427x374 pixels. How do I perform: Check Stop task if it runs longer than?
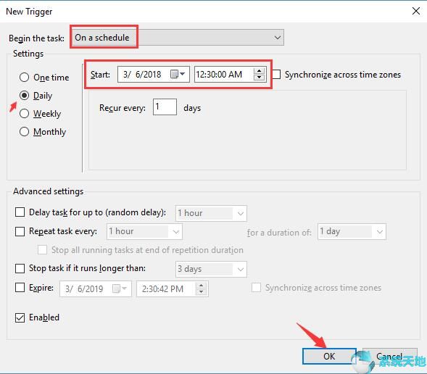(x=20, y=268)
